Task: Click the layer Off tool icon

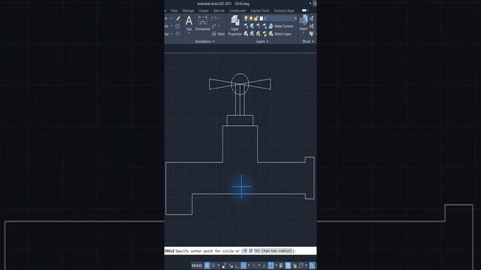Action: (x=246, y=26)
